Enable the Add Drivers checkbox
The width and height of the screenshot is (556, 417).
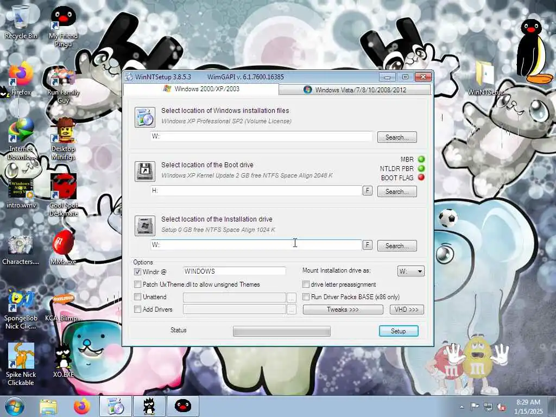coord(137,309)
